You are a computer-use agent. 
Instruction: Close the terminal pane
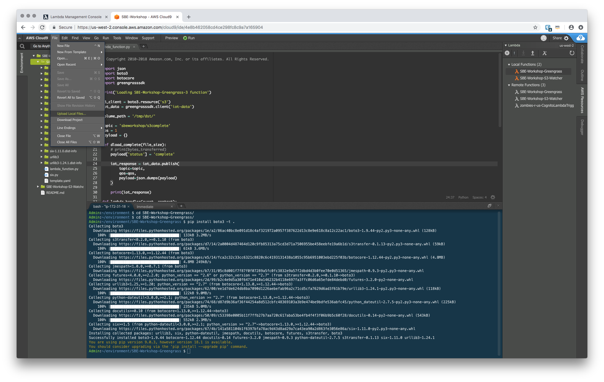tap(498, 206)
